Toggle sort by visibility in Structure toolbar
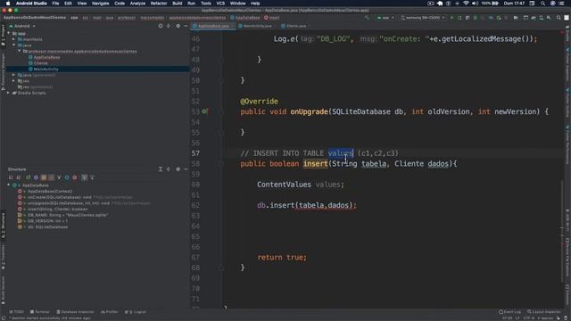The width and height of the screenshot is (571, 321). [x=11, y=177]
